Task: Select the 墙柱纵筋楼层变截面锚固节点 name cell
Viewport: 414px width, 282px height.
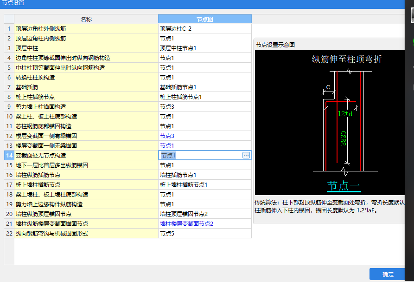Action: point(86,223)
